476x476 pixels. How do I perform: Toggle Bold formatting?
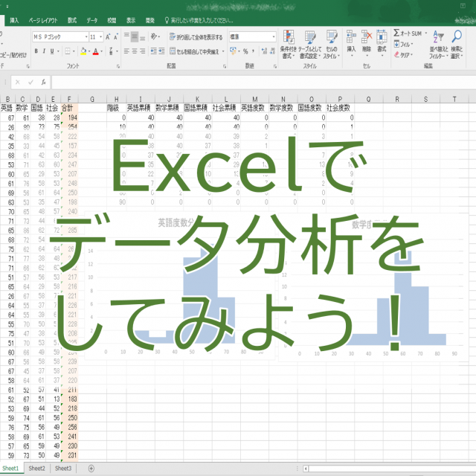36,51
